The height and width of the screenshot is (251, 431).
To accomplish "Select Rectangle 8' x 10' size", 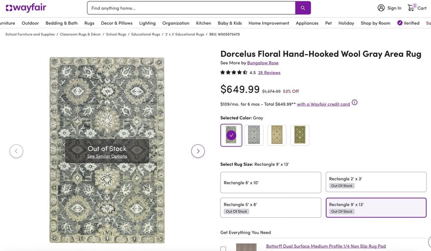I will [x=271, y=182].
